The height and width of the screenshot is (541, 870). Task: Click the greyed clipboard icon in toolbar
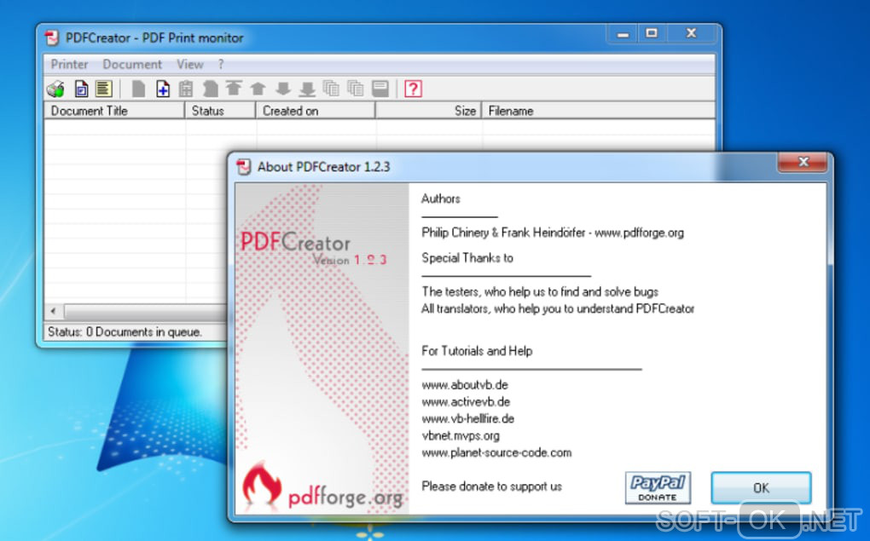(x=186, y=89)
